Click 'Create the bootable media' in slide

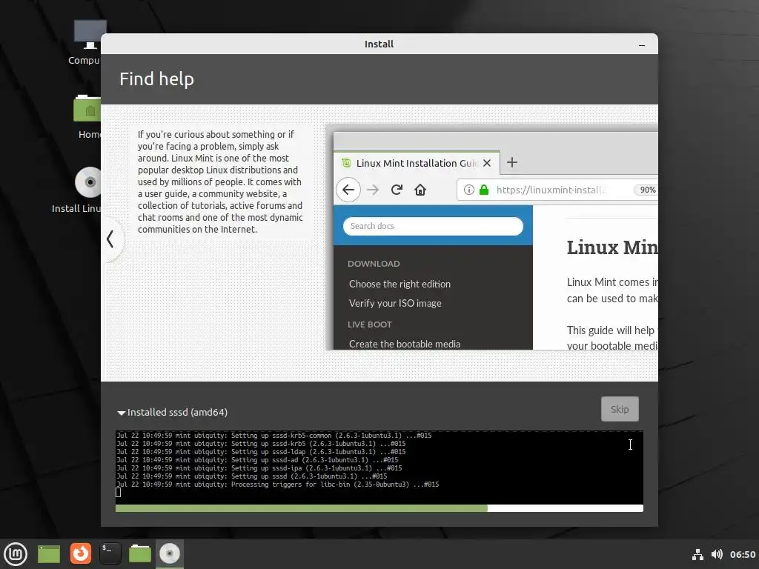pyautogui.click(x=405, y=344)
